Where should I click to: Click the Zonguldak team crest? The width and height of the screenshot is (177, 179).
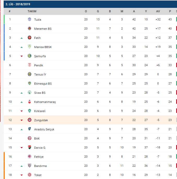click(x=30, y=120)
